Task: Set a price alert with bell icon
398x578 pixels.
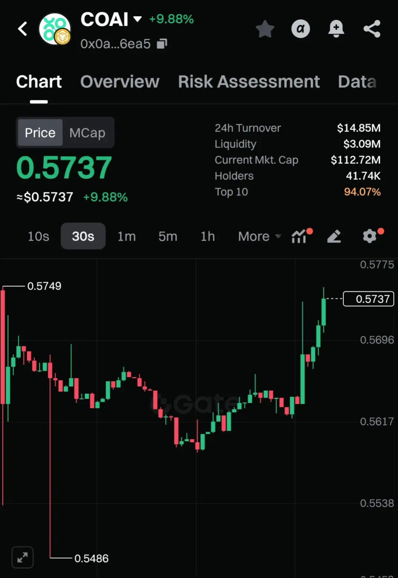Action: point(336,29)
